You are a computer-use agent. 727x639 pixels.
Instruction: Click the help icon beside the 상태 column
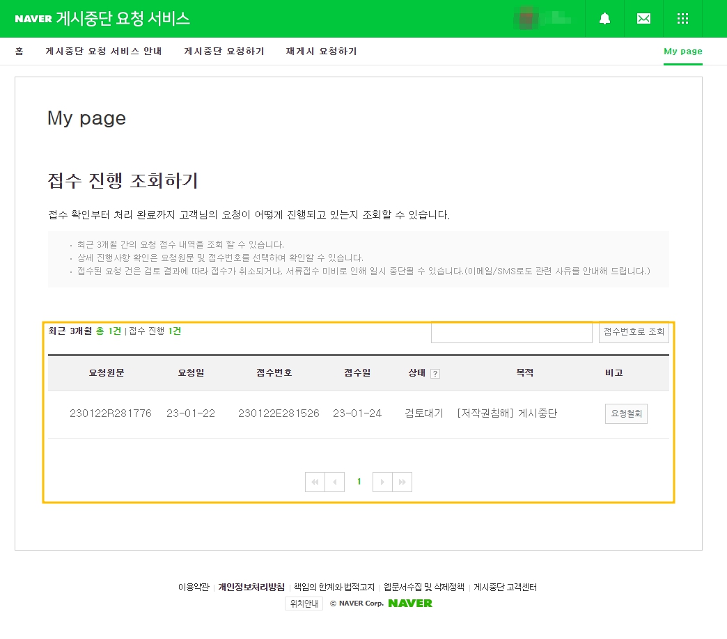pos(435,373)
